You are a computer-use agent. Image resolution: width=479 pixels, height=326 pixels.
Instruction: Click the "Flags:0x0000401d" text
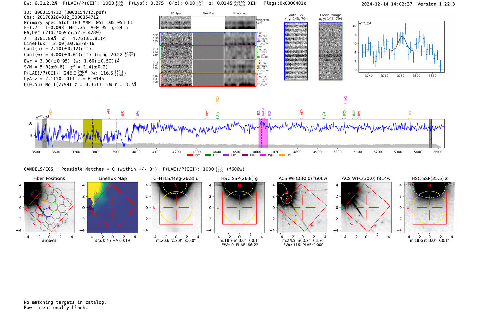click(x=285, y=3)
